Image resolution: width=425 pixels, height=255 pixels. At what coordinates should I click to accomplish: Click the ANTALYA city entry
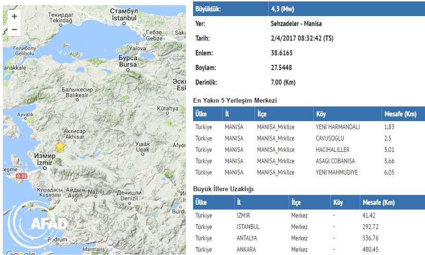click(247, 238)
